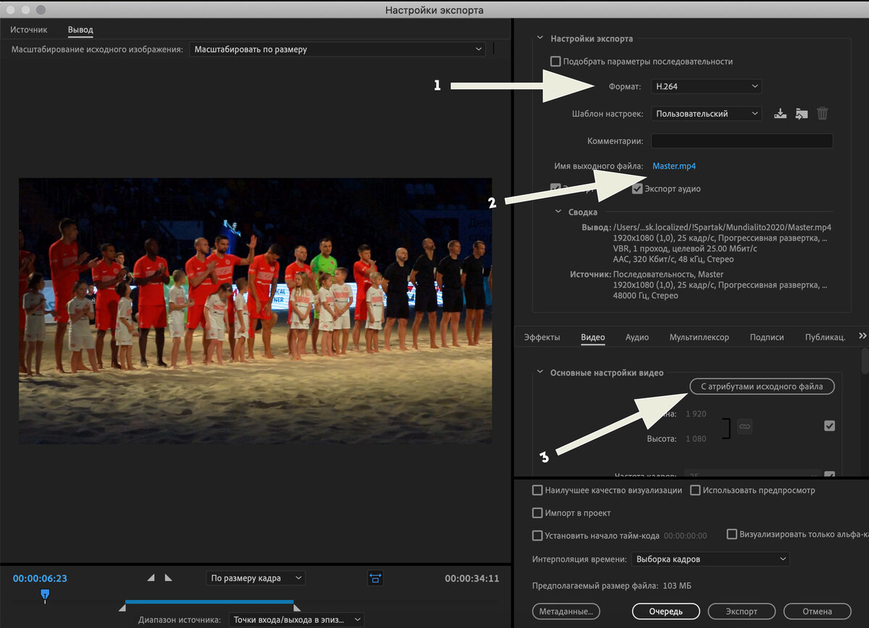Uncheck the Экспорт аудио checkbox
Viewport: 869px width, 628px height.
click(637, 189)
